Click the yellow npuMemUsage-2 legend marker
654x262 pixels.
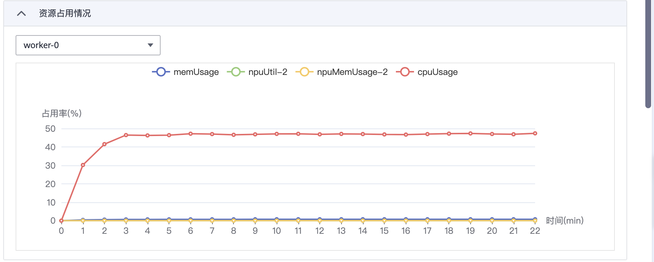point(305,72)
